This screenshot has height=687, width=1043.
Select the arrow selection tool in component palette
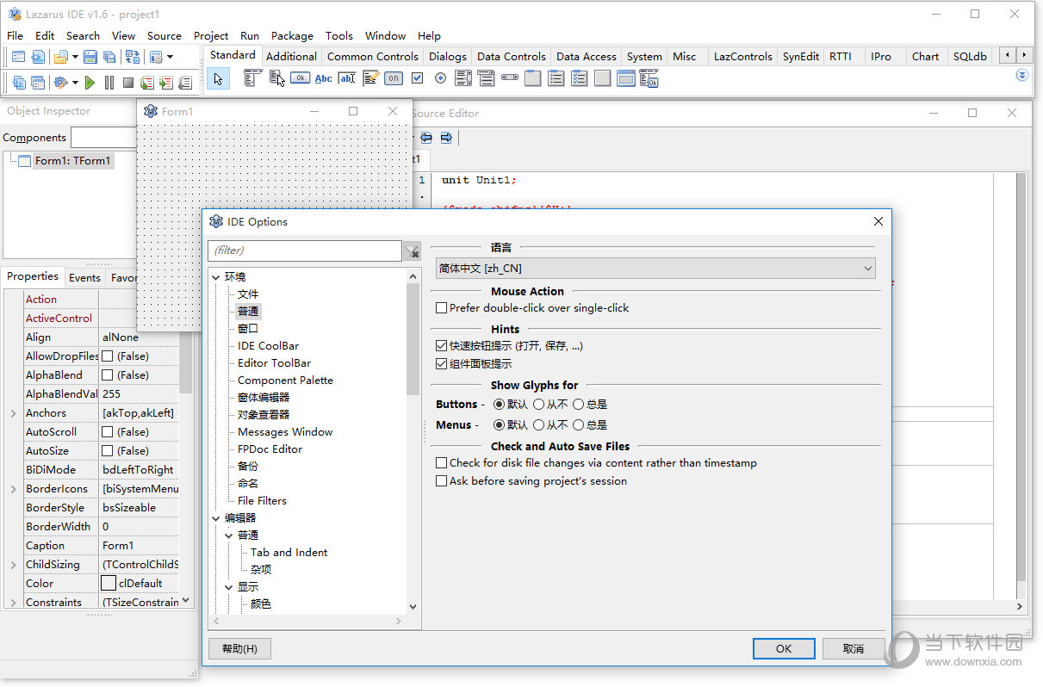tap(219, 79)
